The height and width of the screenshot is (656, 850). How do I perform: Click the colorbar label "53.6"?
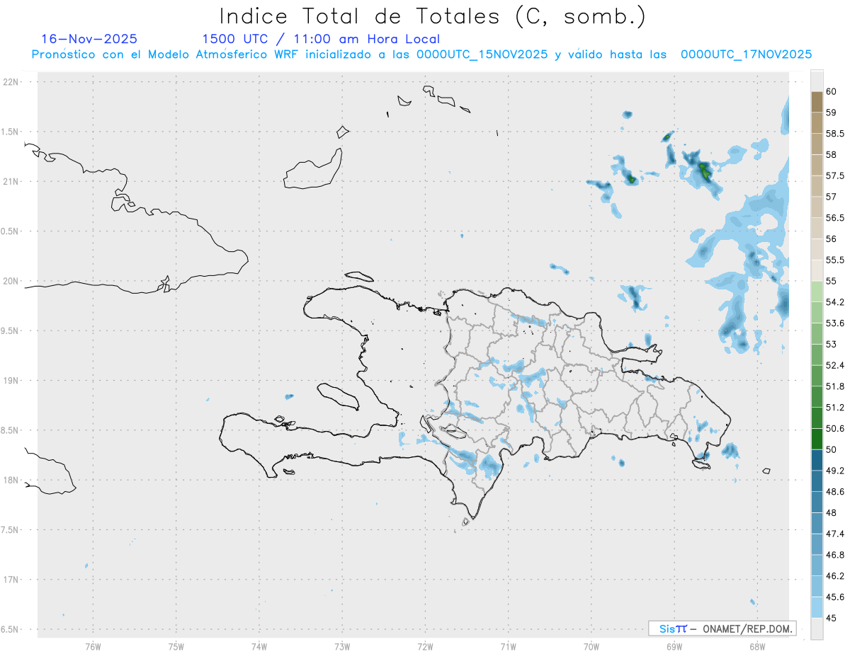[834, 323]
